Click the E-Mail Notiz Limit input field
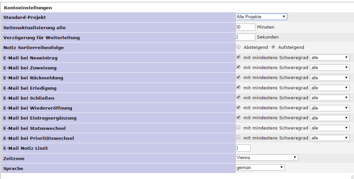Screen dimensions: 354x179 [x=243, y=148]
